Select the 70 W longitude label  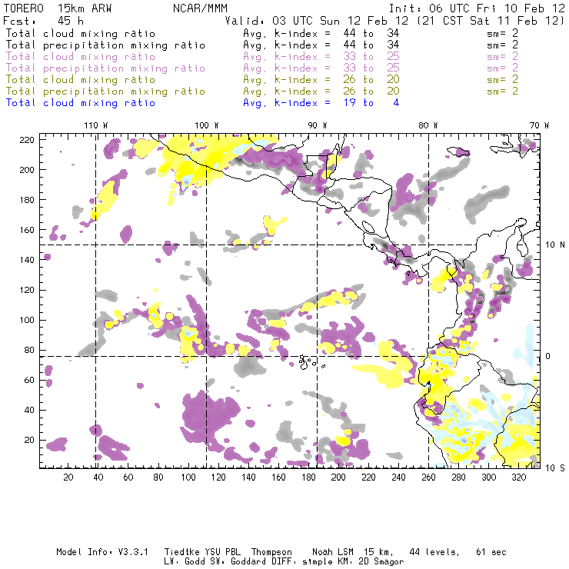539,125
